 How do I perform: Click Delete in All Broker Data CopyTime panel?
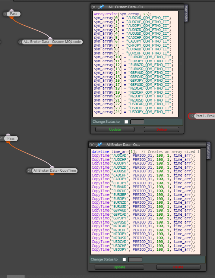pos(178,267)
